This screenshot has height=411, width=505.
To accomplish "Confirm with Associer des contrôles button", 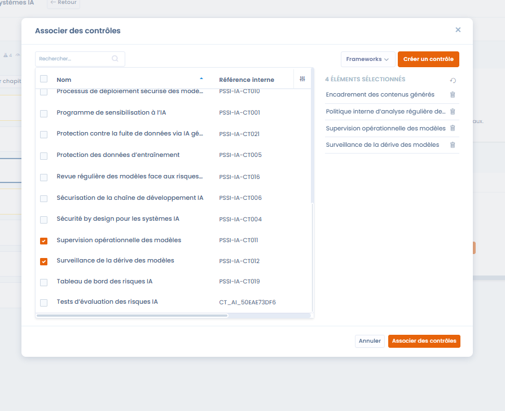I will 424,341.
